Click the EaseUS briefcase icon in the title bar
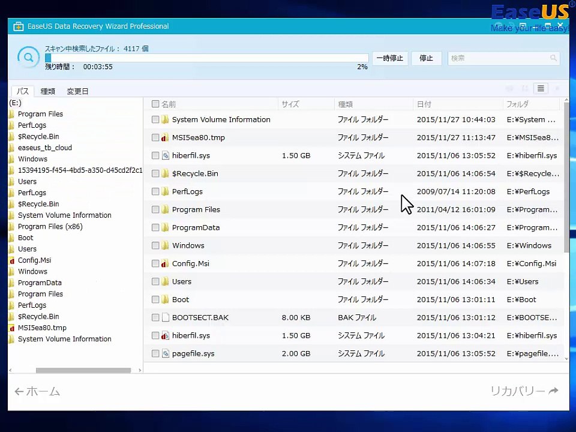The height and width of the screenshot is (432, 576). tap(19, 26)
